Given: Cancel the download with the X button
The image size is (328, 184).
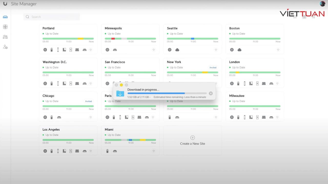Looking at the screenshot, I should pos(211,93).
